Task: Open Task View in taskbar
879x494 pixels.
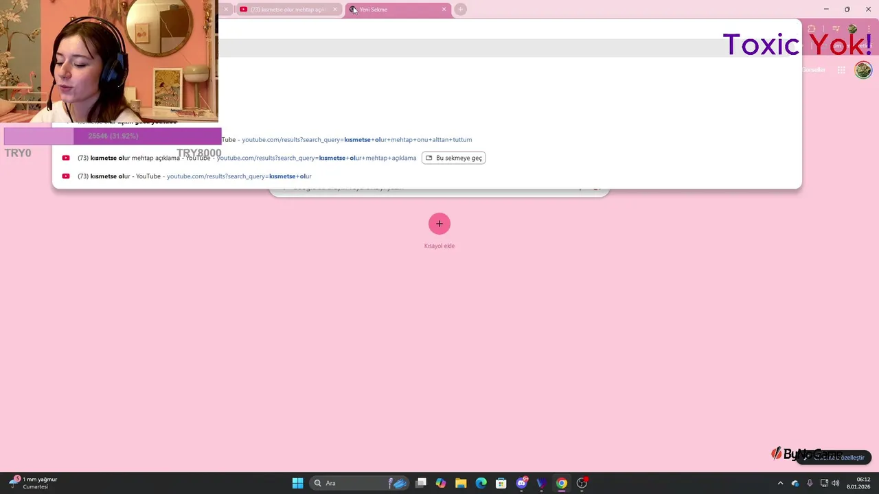Action: click(x=421, y=483)
